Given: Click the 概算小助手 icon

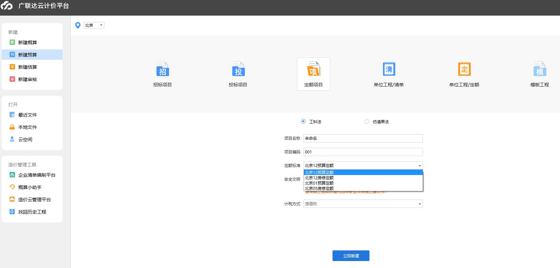Looking at the screenshot, I should (12, 187).
